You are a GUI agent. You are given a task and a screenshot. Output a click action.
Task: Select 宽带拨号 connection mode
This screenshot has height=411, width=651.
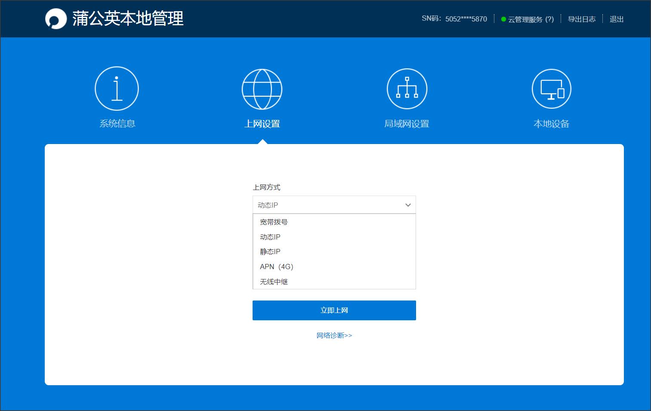274,222
